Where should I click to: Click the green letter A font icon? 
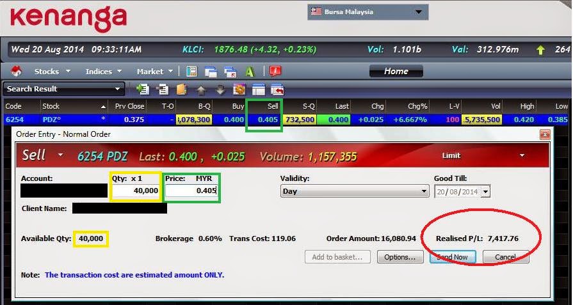click(x=250, y=72)
